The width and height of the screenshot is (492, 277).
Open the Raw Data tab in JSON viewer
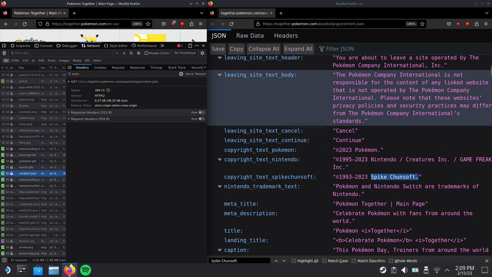click(x=250, y=36)
